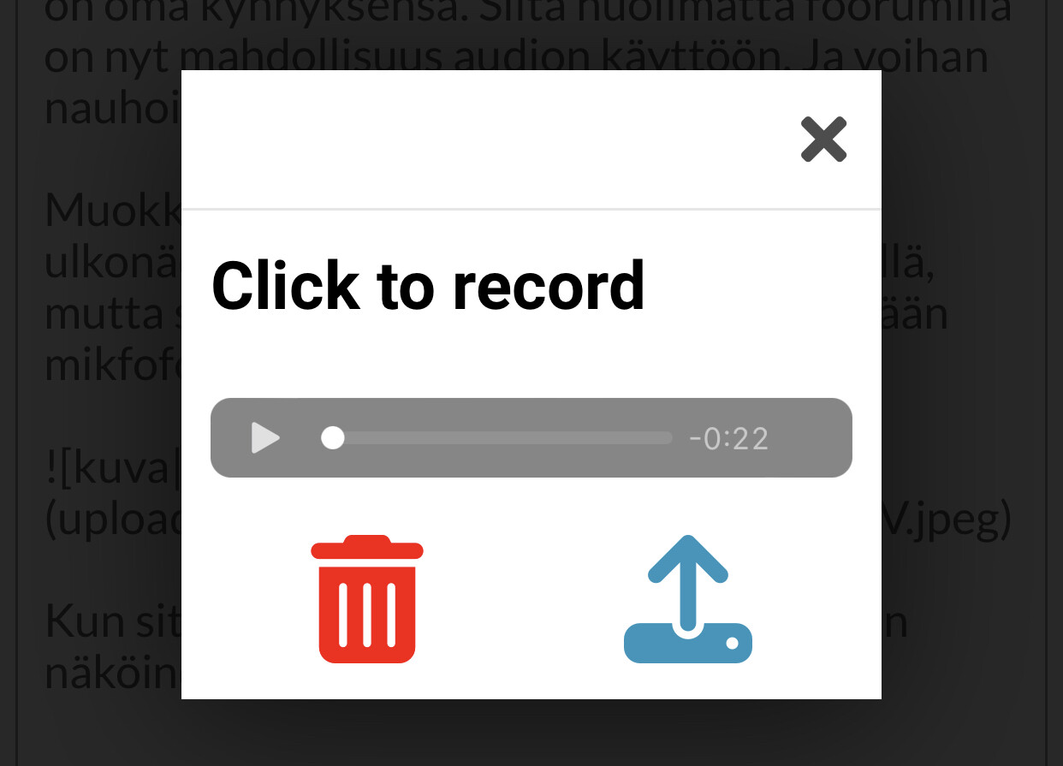This screenshot has height=766, width=1063.
Task: Click the "nauhoi" word left of the dialog
Action: point(113,109)
